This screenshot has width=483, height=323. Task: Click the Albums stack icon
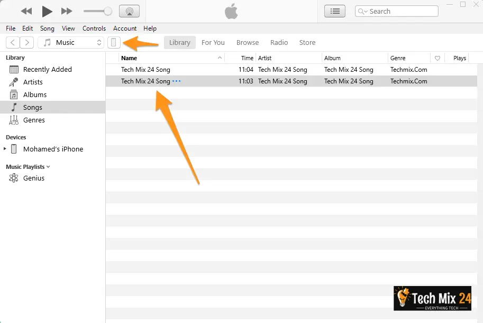(x=14, y=94)
